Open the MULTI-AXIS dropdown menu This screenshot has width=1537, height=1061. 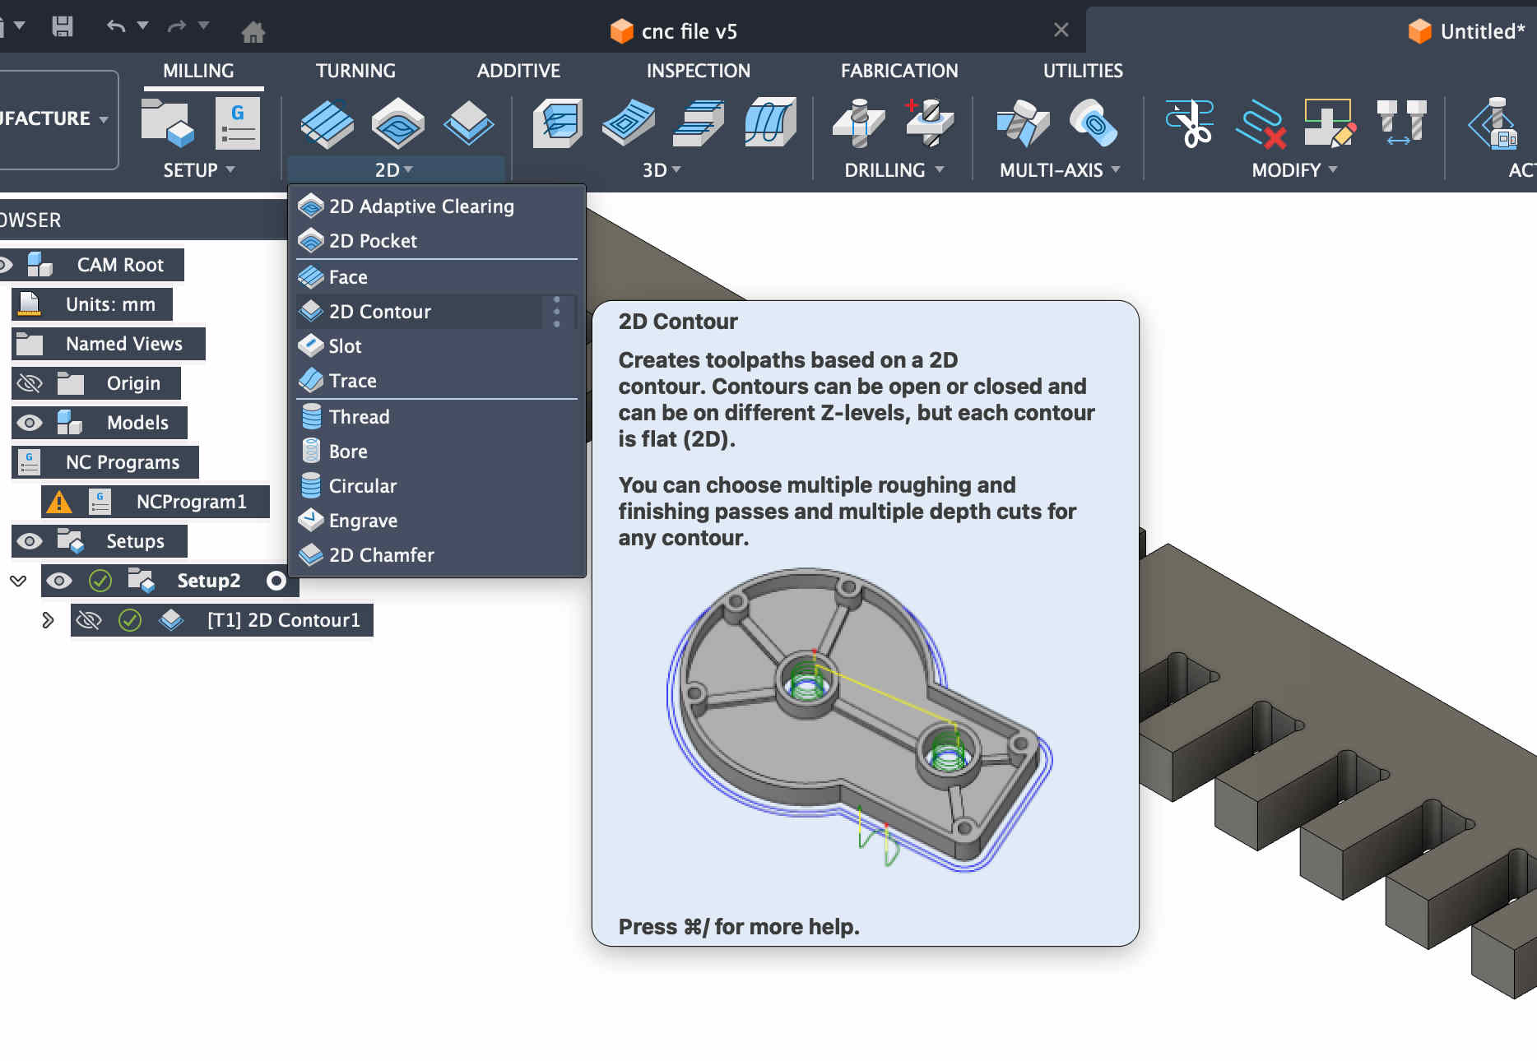pos(1060,170)
